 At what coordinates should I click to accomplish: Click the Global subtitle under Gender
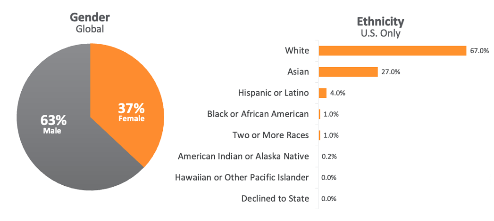90,29
